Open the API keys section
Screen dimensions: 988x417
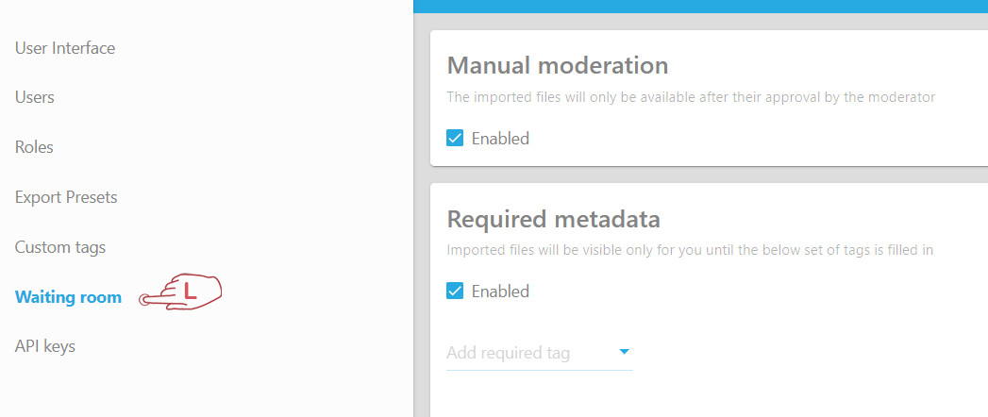click(45, 346)
